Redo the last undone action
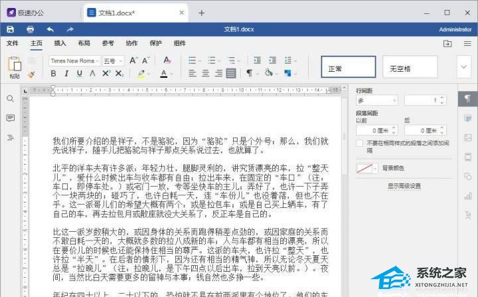This screenshot has width=478, height=297. click(70, 29)
